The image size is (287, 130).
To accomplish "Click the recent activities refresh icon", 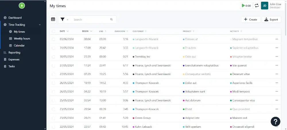I will 257,6.
